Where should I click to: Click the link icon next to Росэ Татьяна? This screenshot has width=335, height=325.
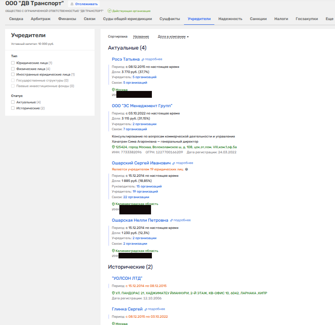(x=143, y=59)
